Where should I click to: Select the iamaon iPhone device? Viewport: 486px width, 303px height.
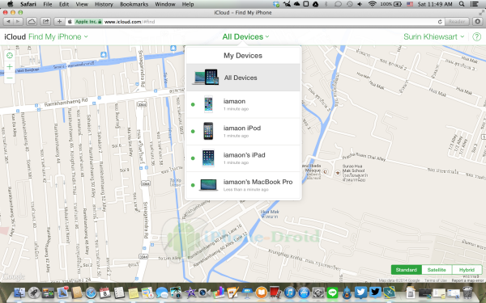click(243, 104)
